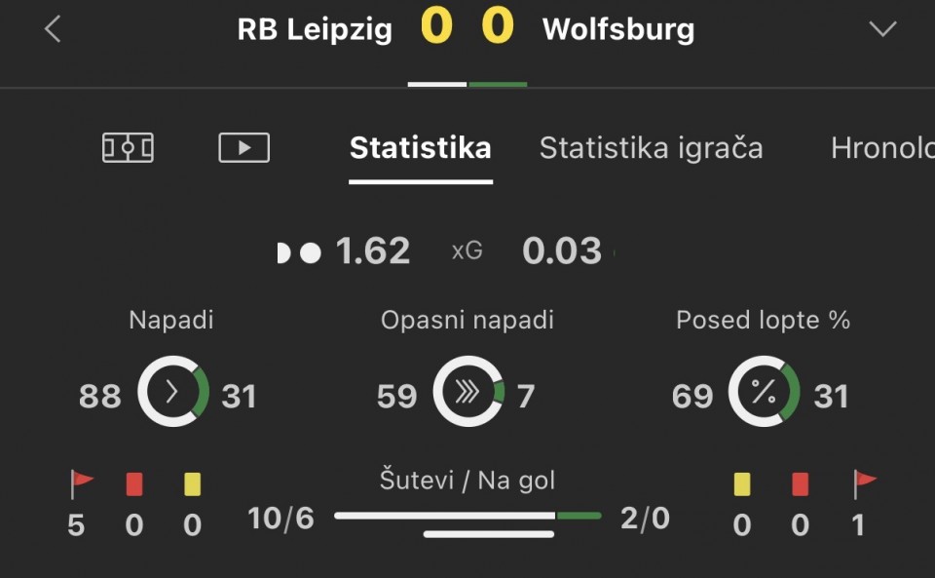Tap Wolfsburg red card icon
Viewport: 935px width, 578px height.
coord(801,483)
